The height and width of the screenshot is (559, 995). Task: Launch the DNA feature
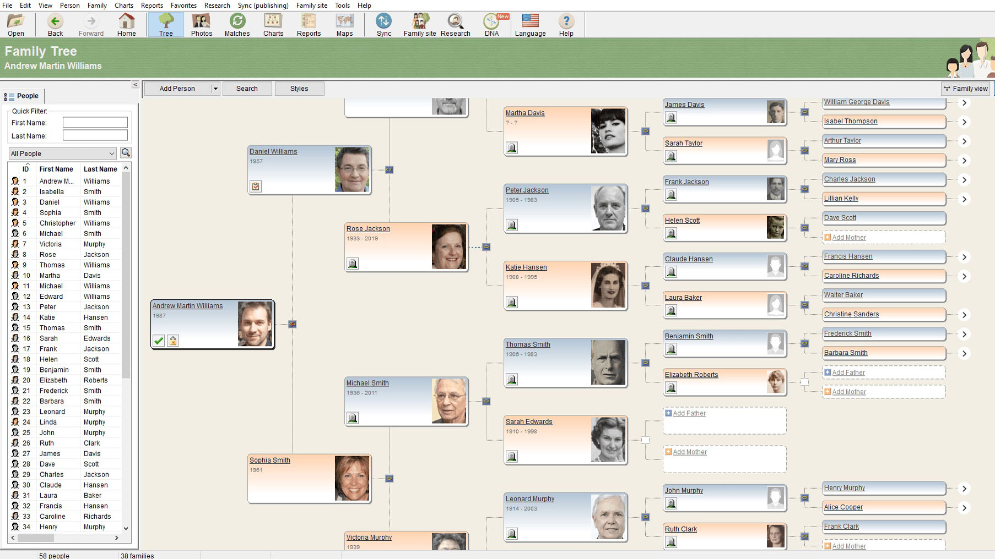[x=490, y=24]
